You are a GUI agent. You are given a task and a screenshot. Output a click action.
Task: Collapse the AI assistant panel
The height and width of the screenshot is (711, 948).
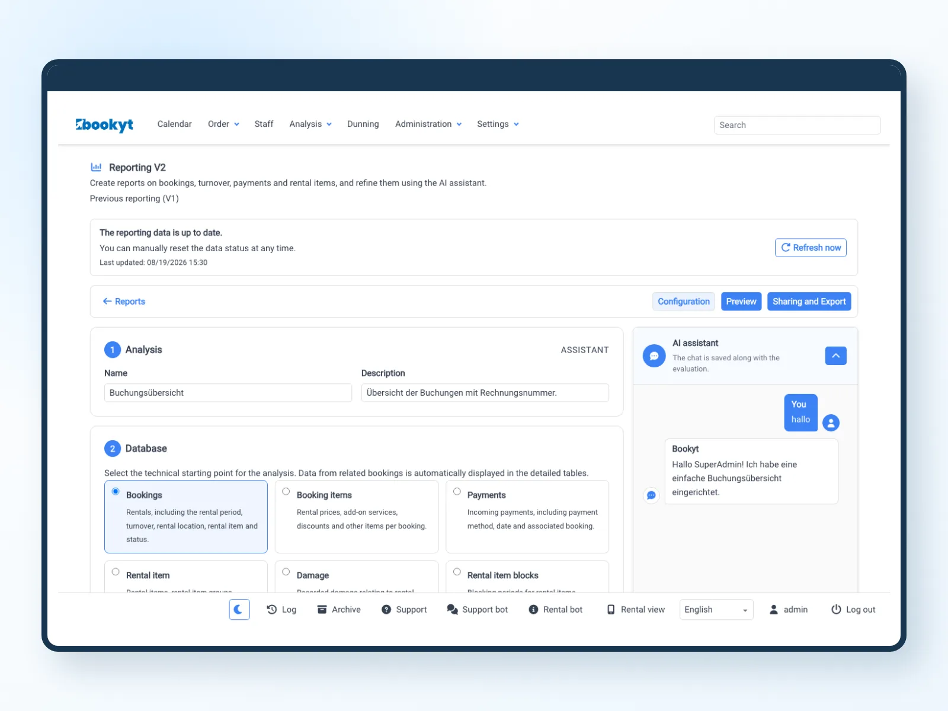(836, 356)
